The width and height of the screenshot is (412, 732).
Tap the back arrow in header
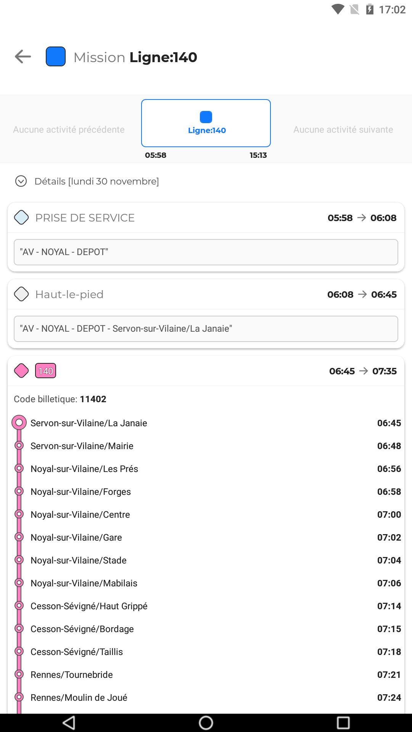pos(23,57)
